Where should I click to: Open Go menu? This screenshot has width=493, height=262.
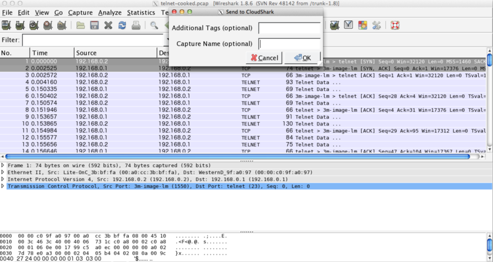59,12
